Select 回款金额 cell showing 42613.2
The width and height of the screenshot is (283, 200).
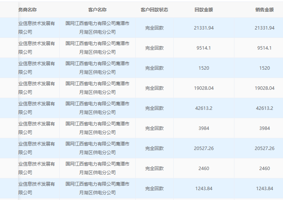204,108
